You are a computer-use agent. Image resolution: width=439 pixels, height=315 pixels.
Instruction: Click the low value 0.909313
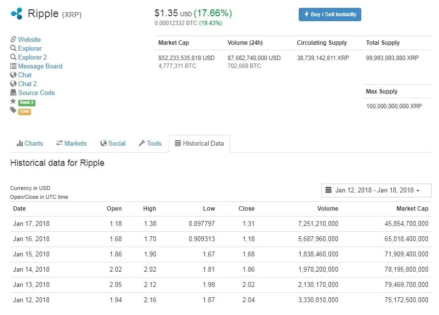pos(202,239)
